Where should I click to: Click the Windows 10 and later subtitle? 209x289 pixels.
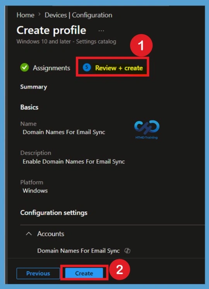pos(67,41)
